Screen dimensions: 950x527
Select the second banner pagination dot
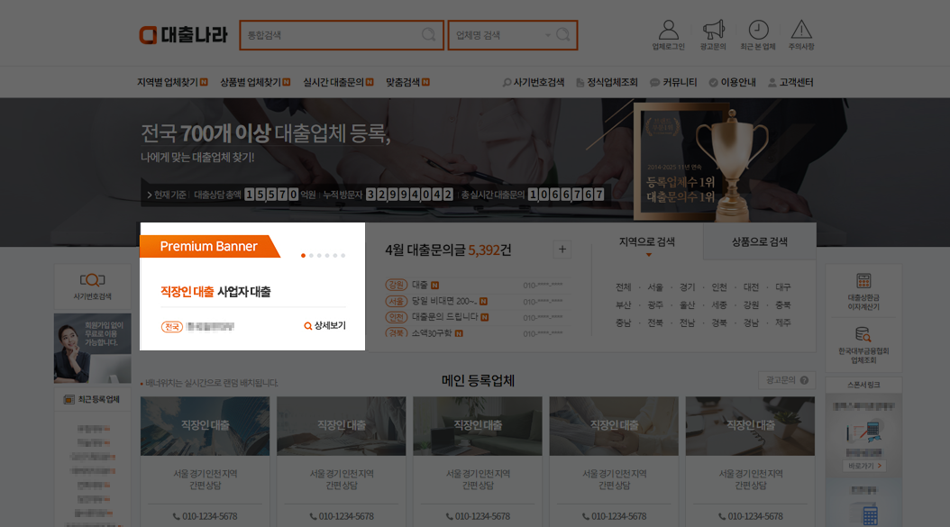tap(311, 255)
